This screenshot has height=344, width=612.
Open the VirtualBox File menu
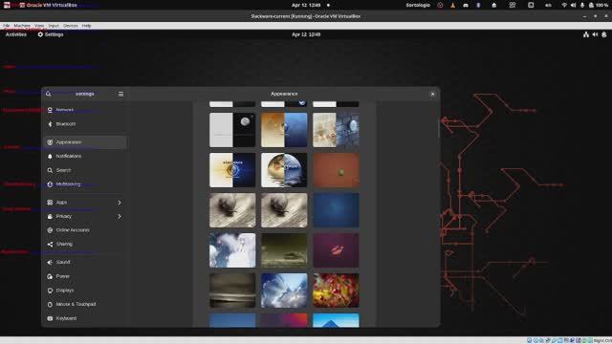(x=7, y=26)
